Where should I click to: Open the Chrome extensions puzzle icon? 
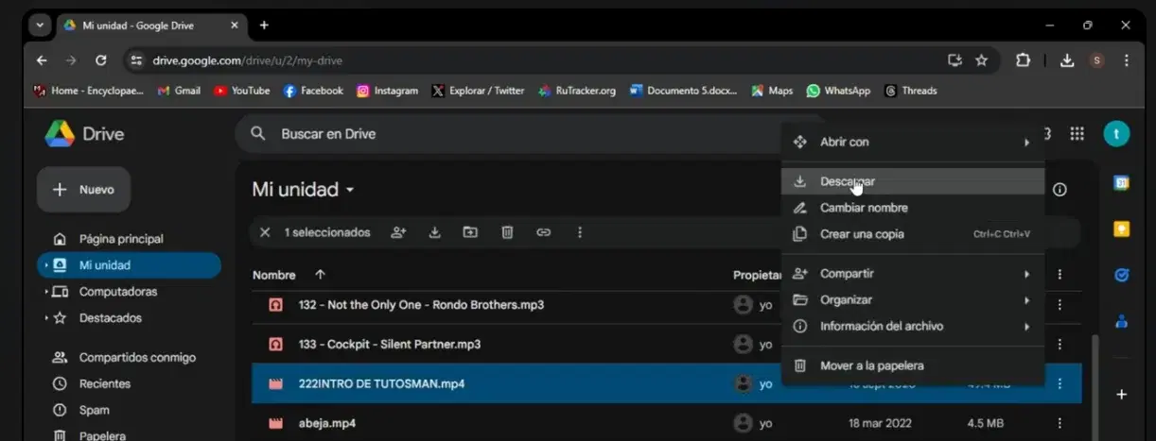coord(1023,60)
